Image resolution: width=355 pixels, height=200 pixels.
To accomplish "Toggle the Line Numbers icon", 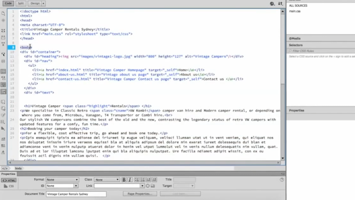I will point(3,72).
